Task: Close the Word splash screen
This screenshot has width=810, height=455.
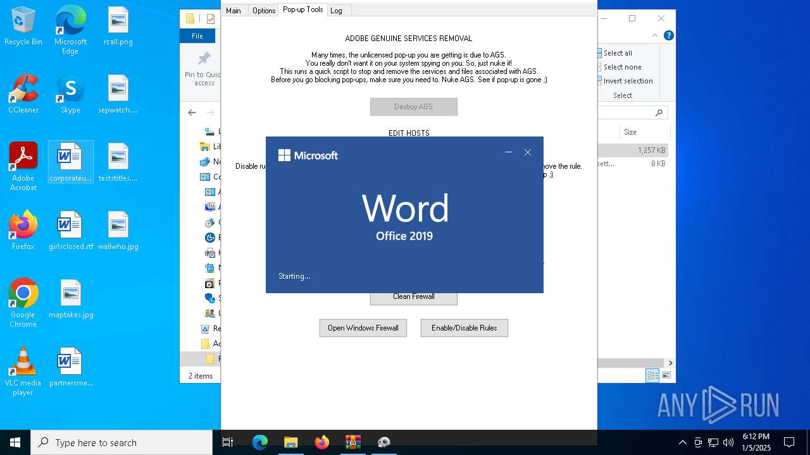Action: pos(528,152)
